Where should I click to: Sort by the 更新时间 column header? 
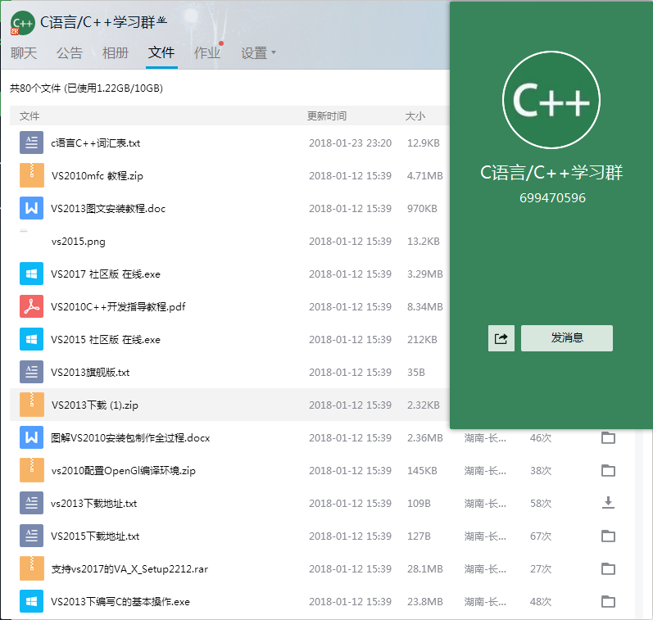coord(327,116)
